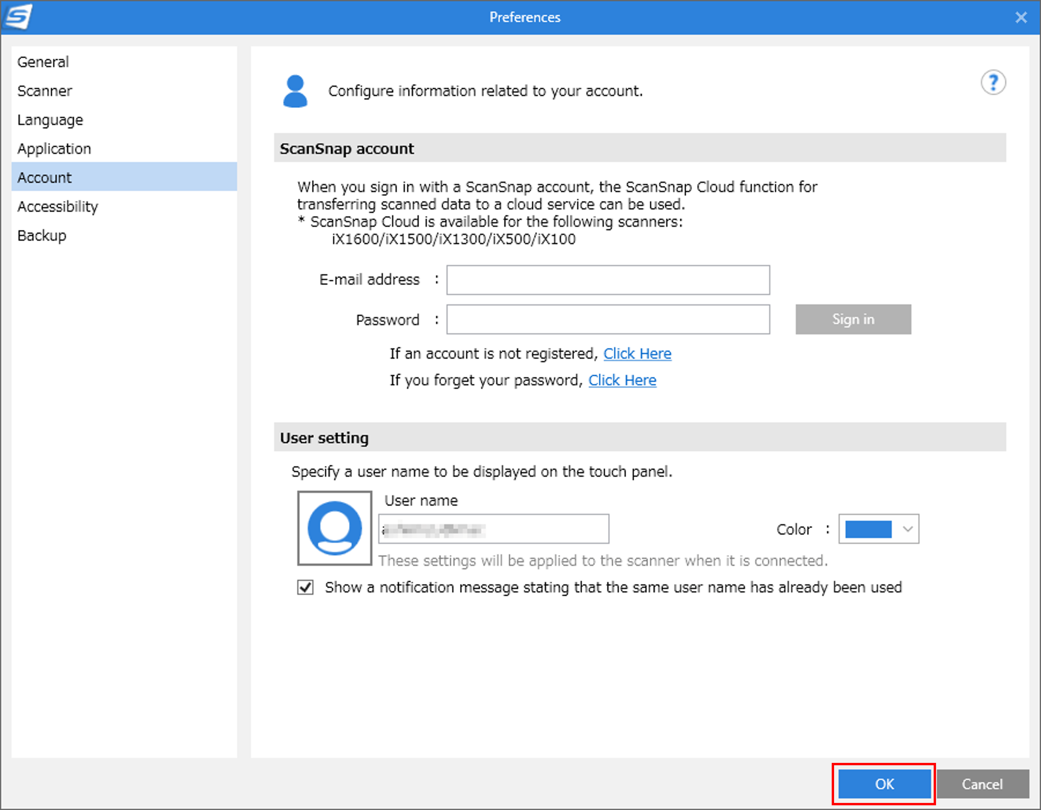This screenshot has height=810, width=1041.
Task: Click the User name input field
Action: click(x=493, y=529)
